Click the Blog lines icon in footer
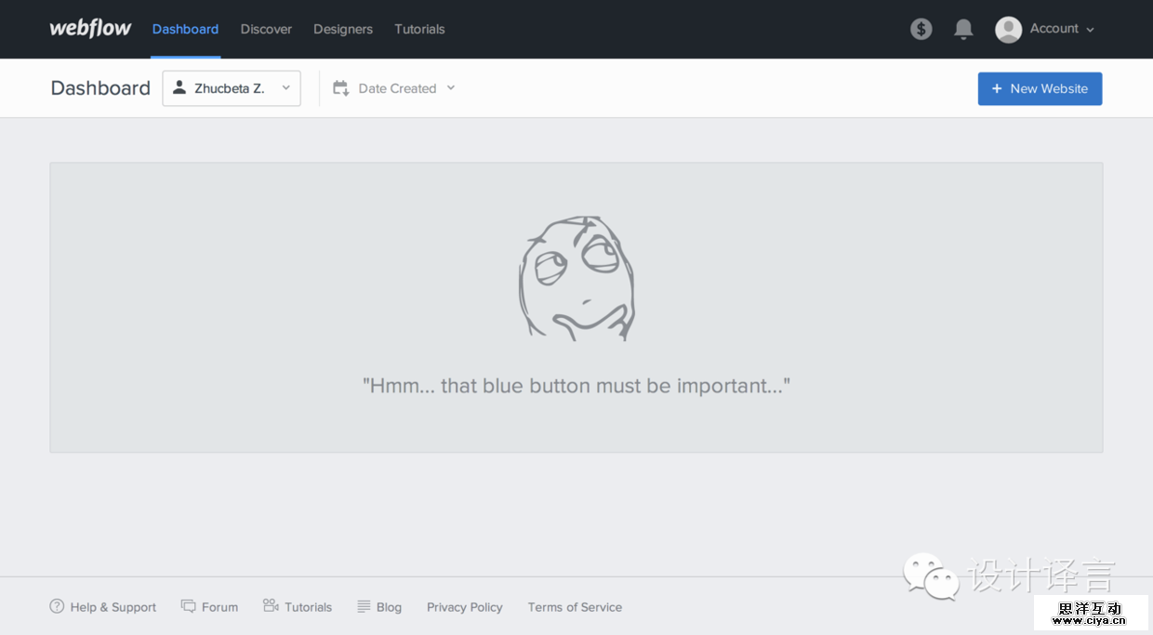 [x=364, y=606]
